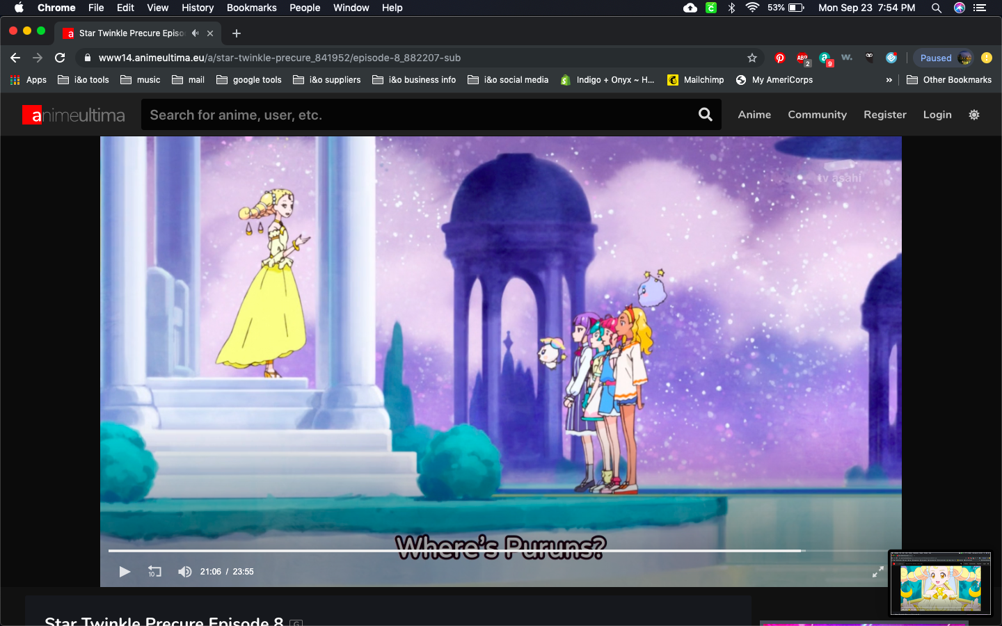Image resolution: width=1002 pixels, height=626 pixels.
Task: Expand the Other Bookmarks folder
Action: (949, 80)
